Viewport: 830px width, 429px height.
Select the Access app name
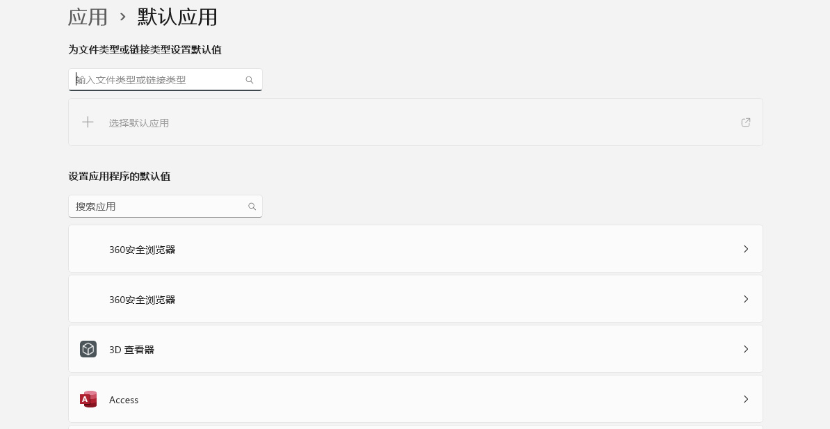click(x=124, y=400)
